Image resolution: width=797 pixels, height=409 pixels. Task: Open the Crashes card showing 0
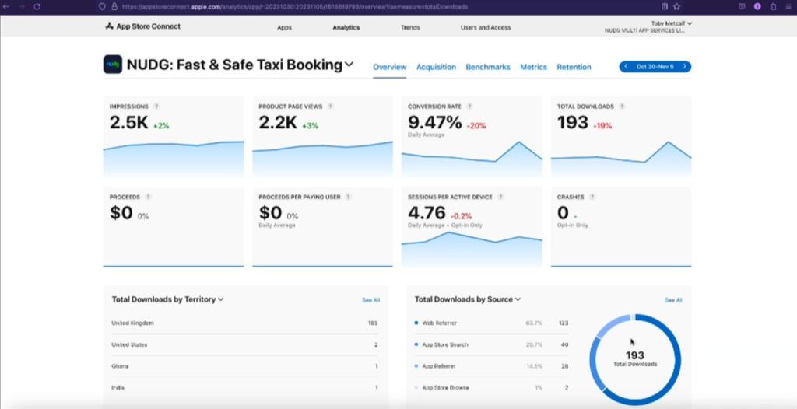(x=621, y=226)
